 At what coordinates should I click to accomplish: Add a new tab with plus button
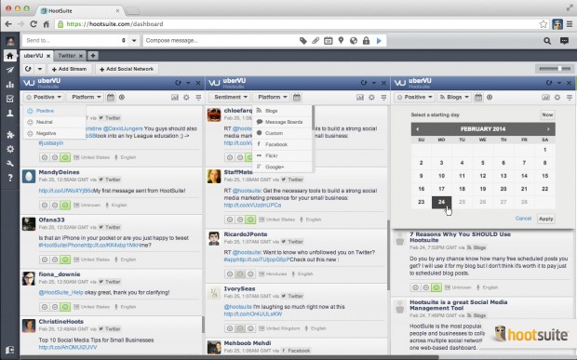pos(93,56)
